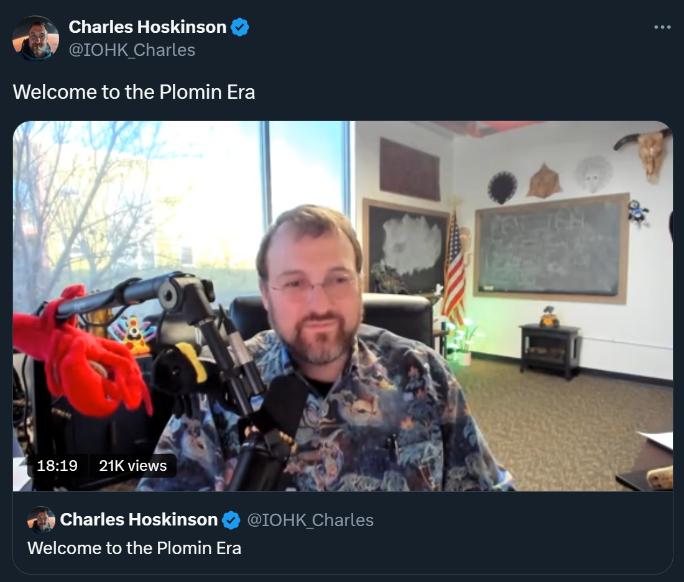Click the chalkboard in the video frame
684x582 pixels.
[x=552, y=248]
